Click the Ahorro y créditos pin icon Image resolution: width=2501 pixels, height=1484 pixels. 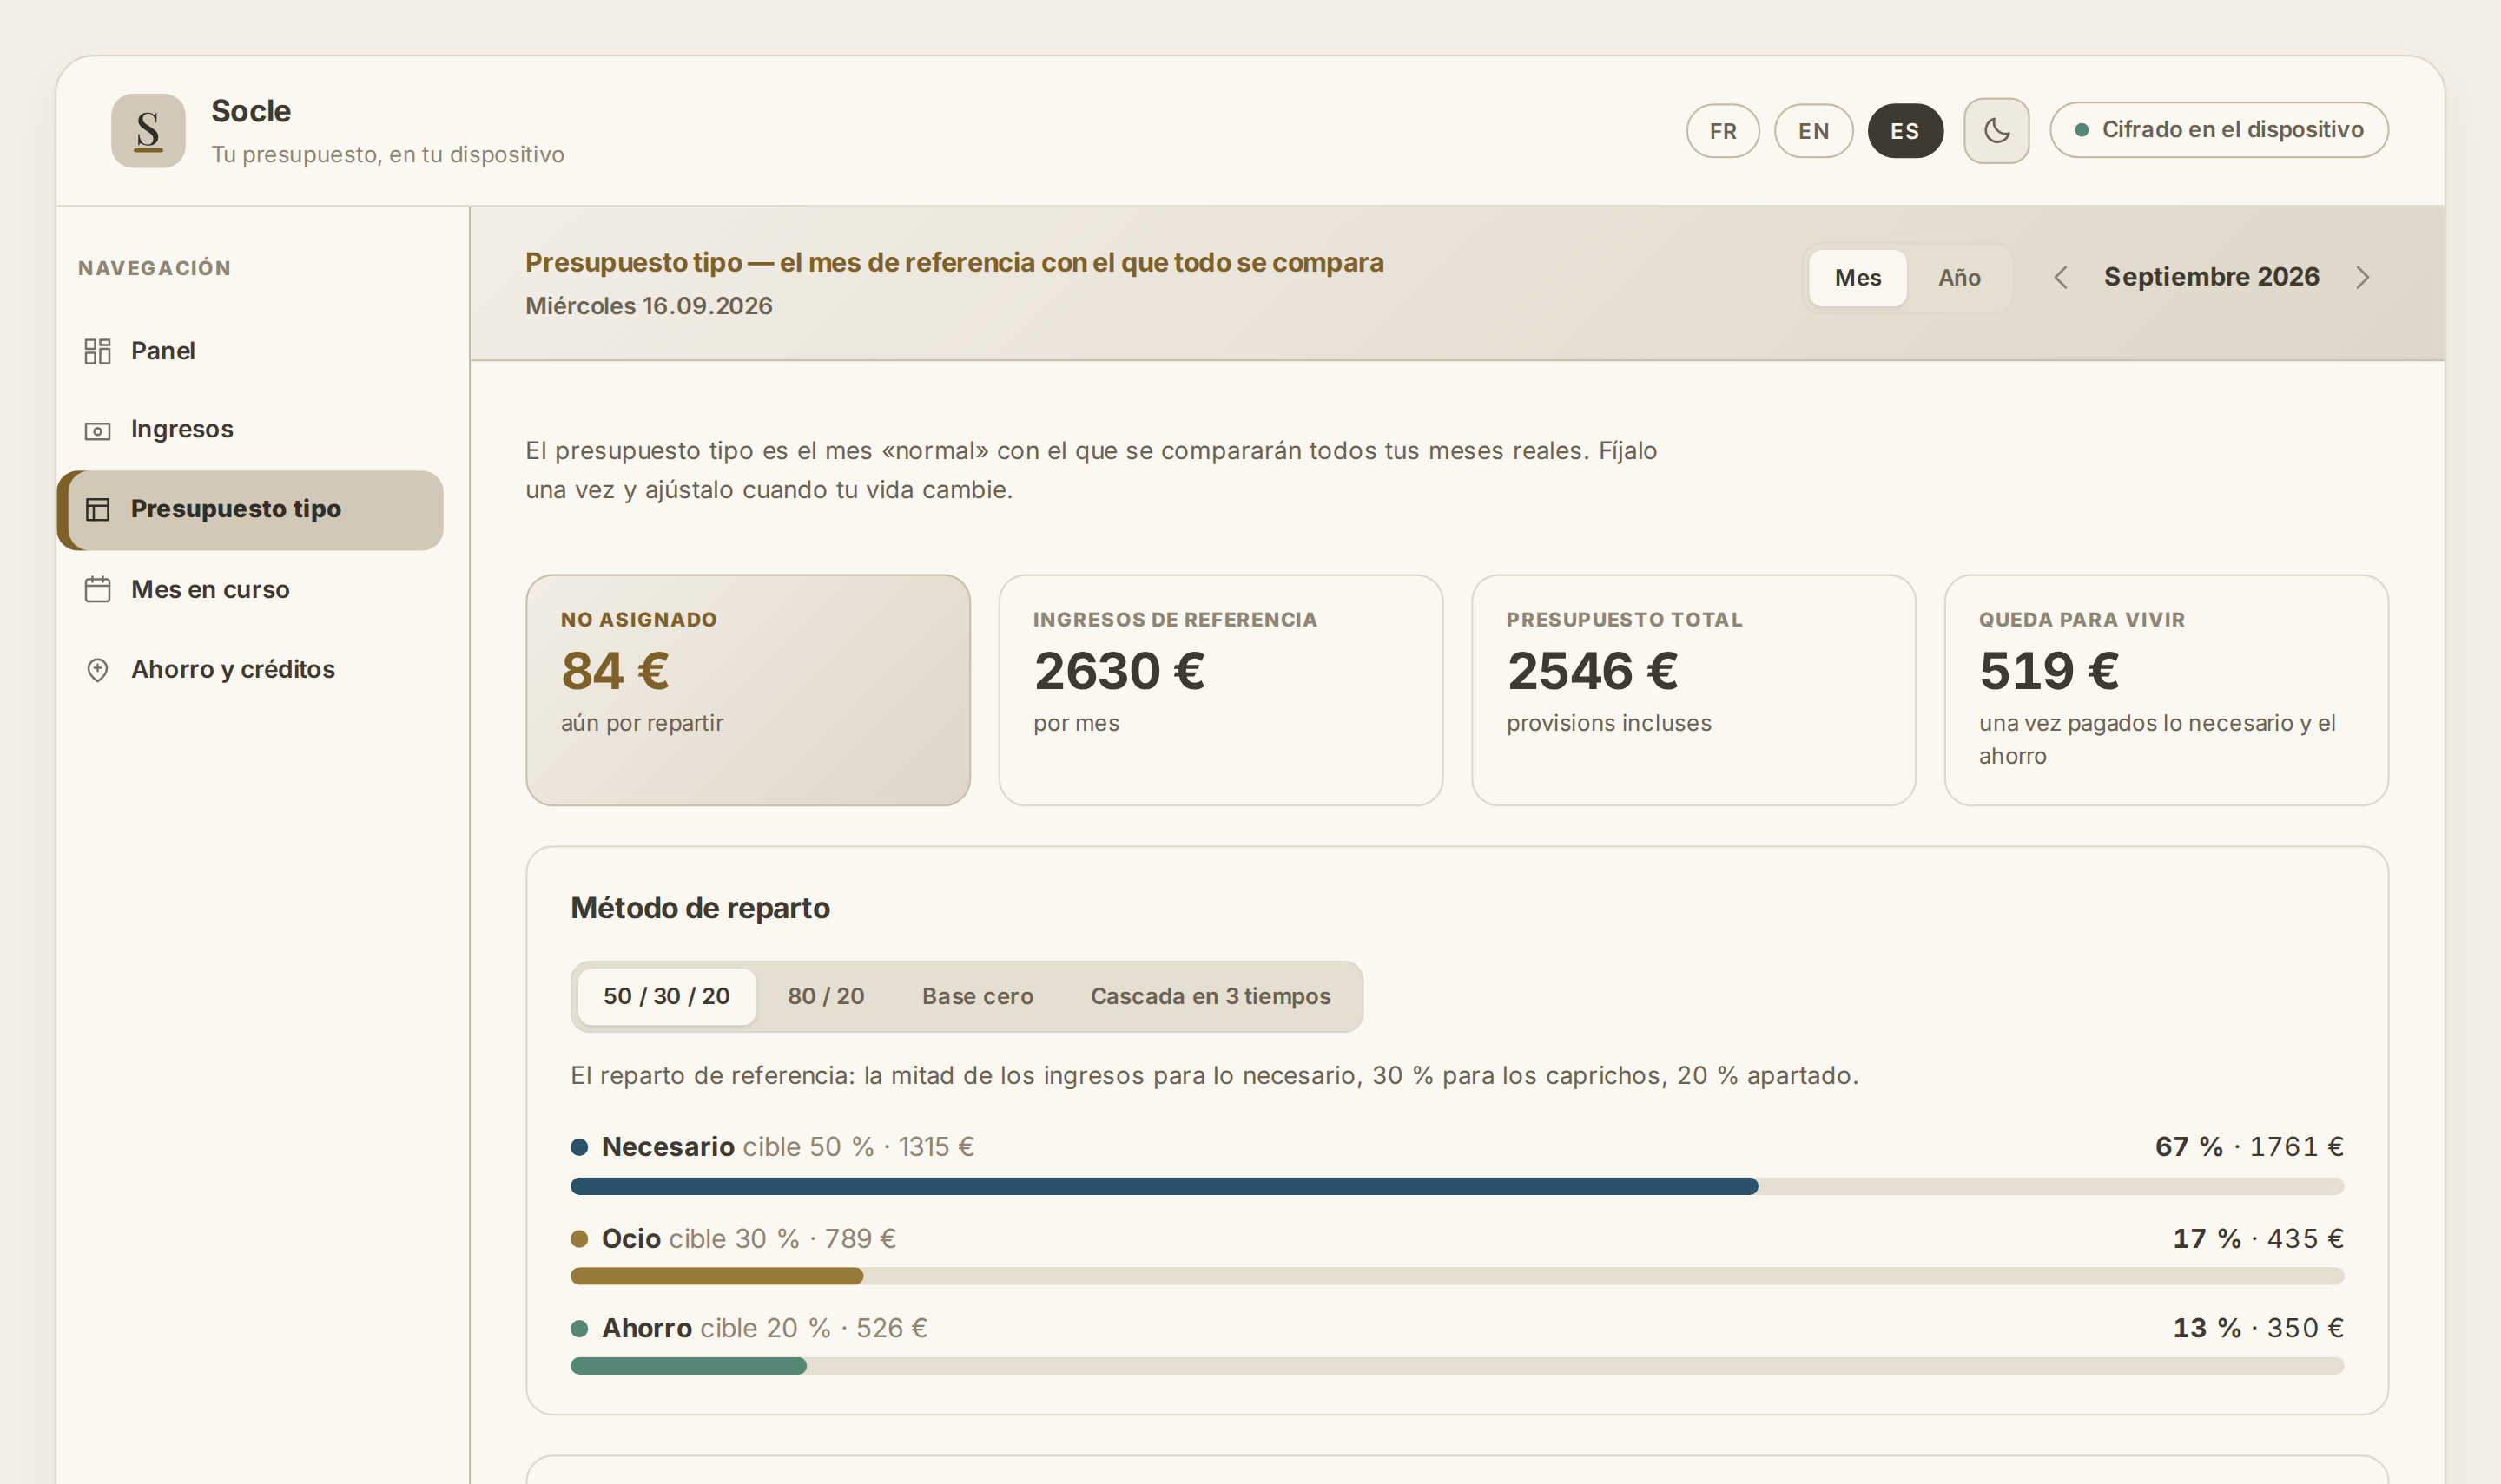(x=97, y=670)
